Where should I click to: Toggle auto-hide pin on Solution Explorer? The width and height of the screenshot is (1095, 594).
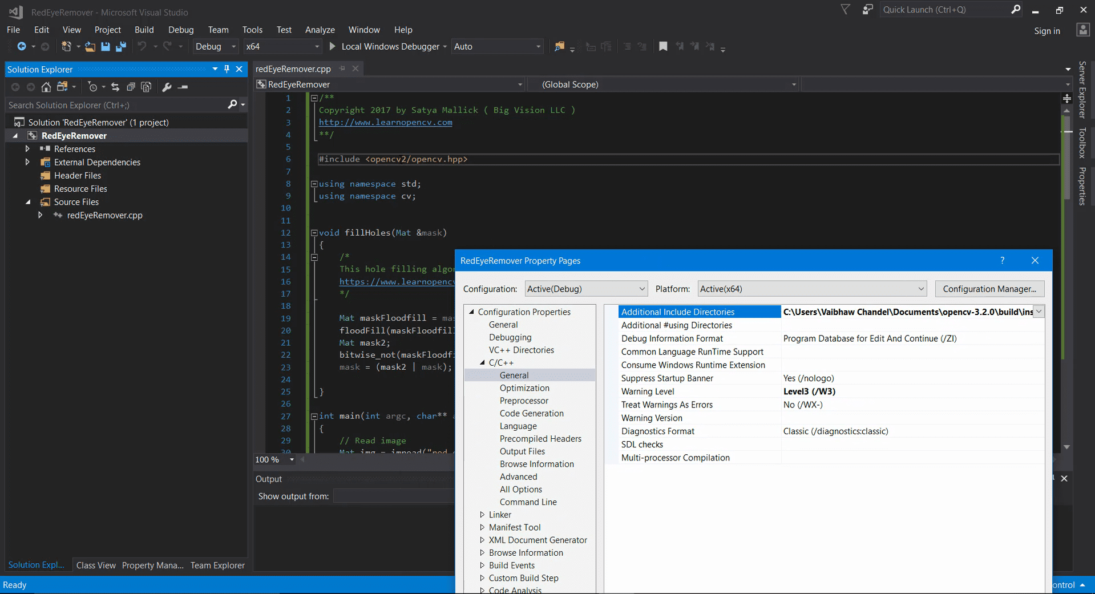[x=227, y=69]
